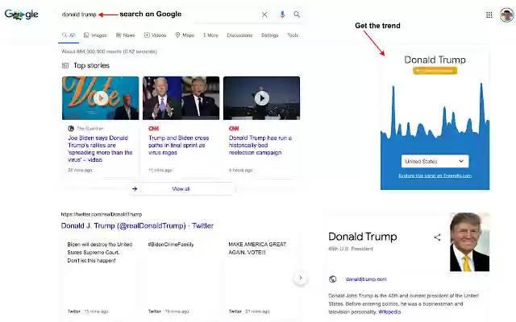Image resolution: width=516 pixels, height=322 pixels.
Task: Open the donaldjtrump.com link
Action: coord(366,279)
